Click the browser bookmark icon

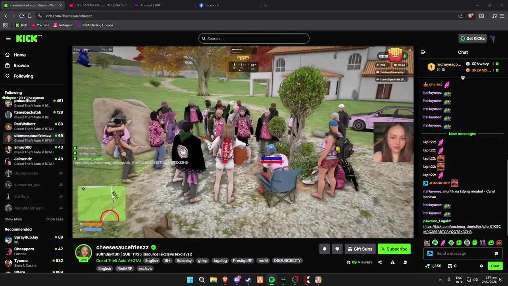point(29,16)
